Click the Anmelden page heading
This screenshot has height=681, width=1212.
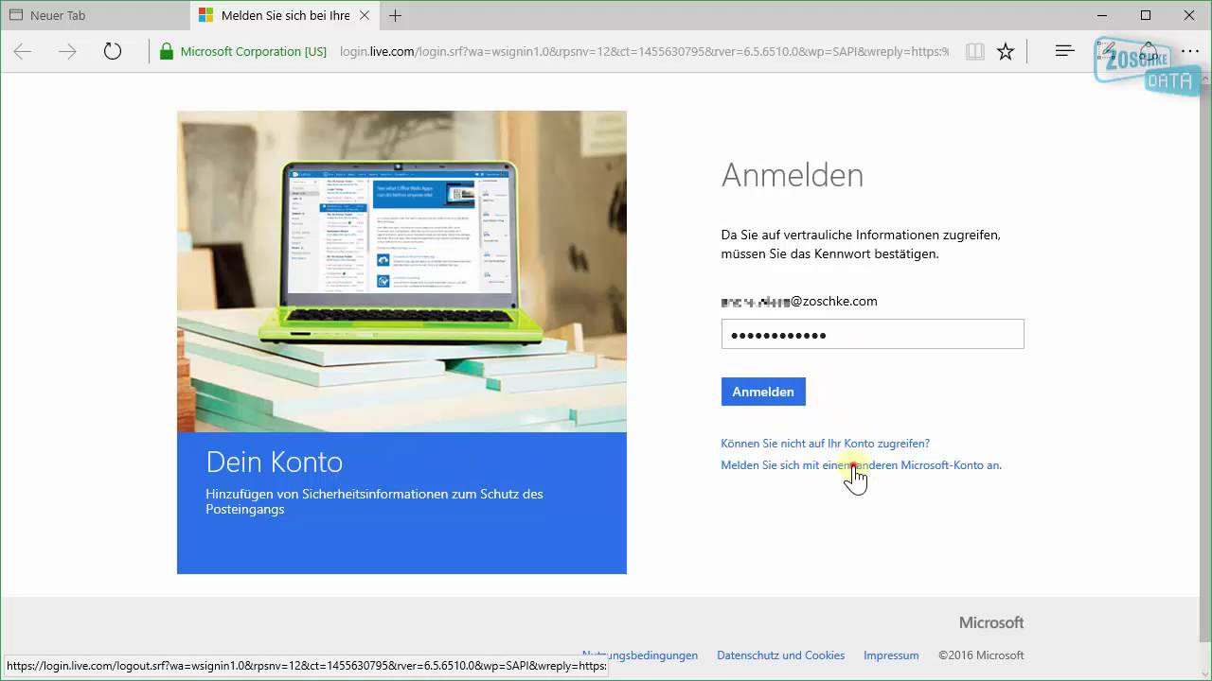tap(793, 175)
